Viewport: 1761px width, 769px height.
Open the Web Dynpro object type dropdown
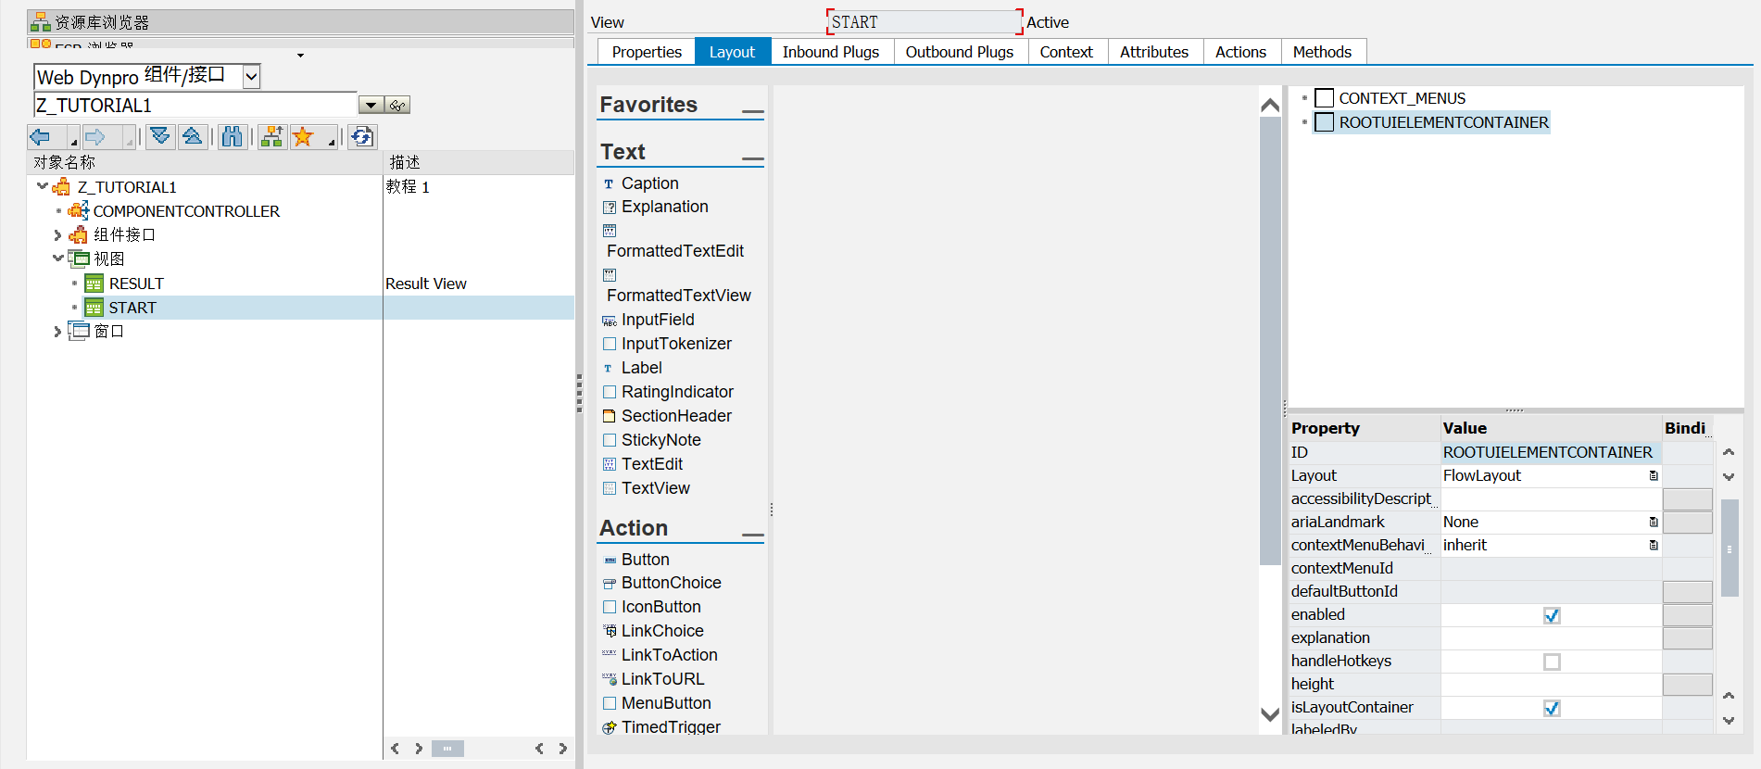(x=251, y=77)
